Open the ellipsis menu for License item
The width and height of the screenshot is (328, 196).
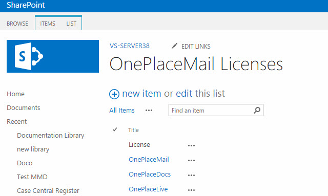pos(191,145)
